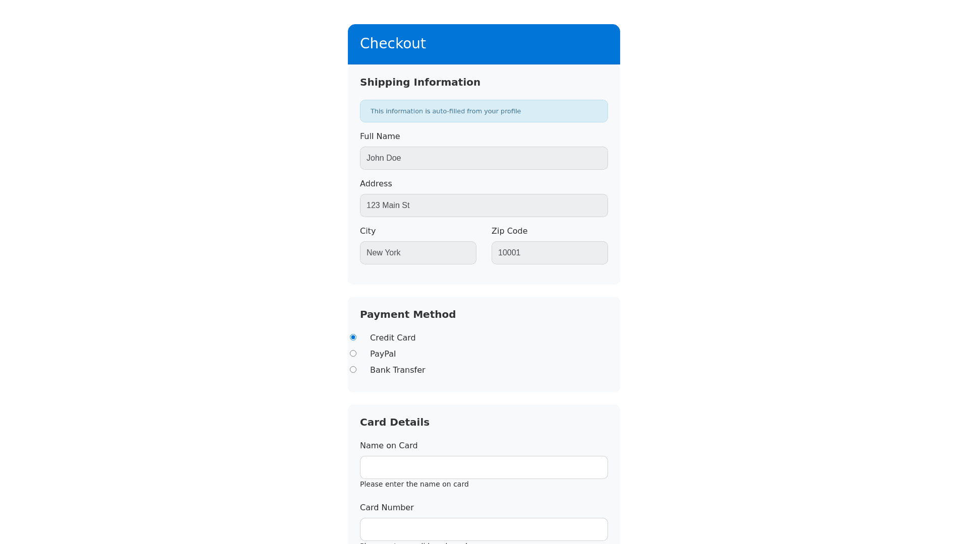Click the Shipping Information heading
Screen dimensions: 968x544
[420, 83]
